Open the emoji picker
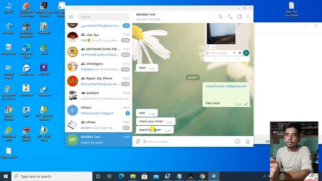 pos(237,141)
